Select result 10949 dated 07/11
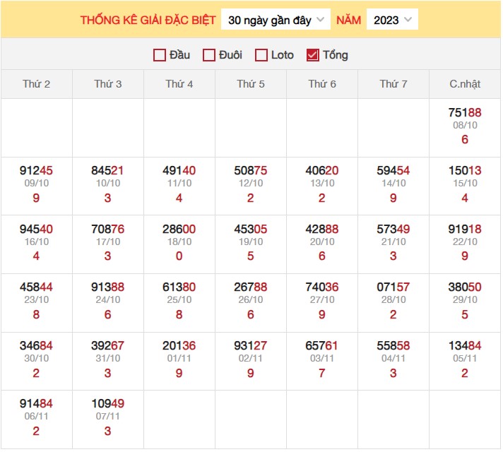This screenshot has width=503, height=452. click(108, 403)
